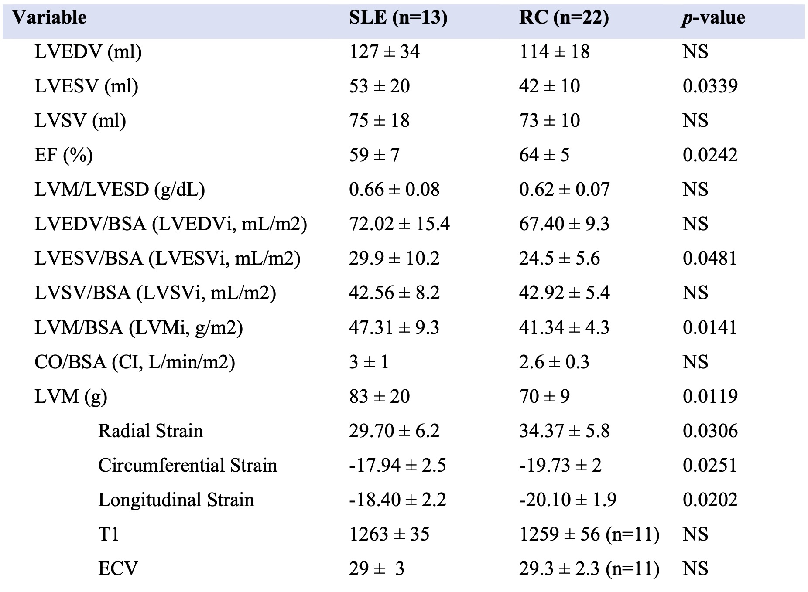Select the LVESV (ml) row label

(x=86, y=86)
